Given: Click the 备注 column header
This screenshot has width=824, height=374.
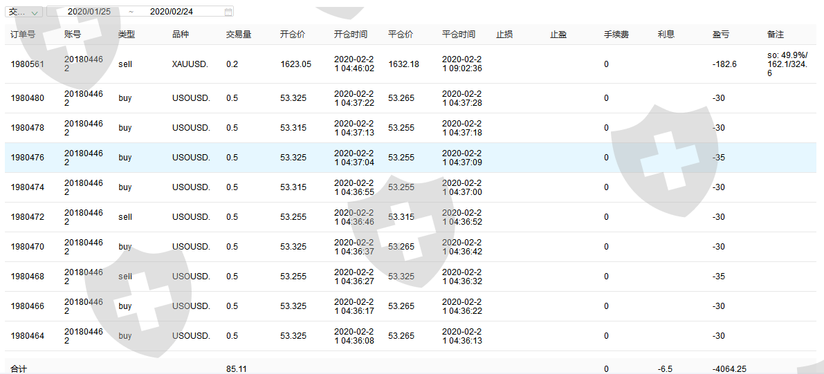Looking at the screenshot, I should coord(776,34).
